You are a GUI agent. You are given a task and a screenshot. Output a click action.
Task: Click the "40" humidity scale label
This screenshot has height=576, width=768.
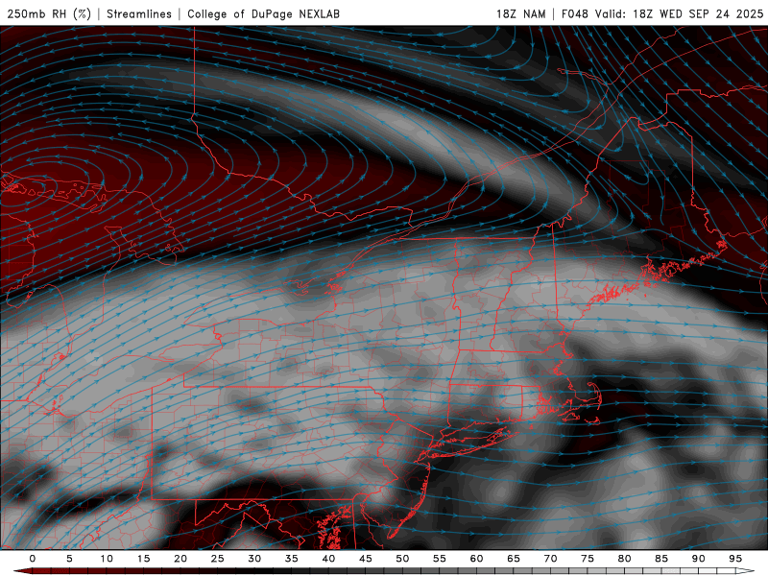[328, 559]
